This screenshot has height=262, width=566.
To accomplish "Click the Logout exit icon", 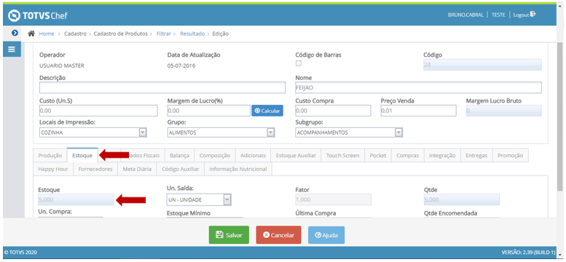I will 533,15.
